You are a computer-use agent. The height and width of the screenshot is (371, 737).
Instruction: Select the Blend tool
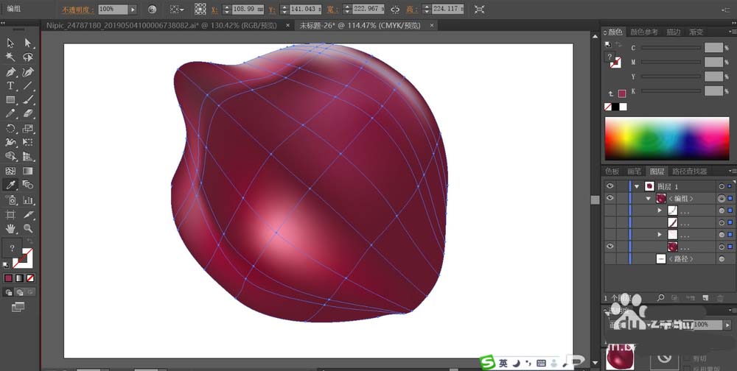(x=28, y=185)
